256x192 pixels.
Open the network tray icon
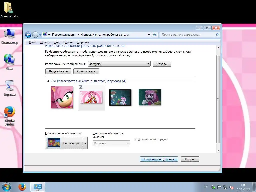(225, 187)
